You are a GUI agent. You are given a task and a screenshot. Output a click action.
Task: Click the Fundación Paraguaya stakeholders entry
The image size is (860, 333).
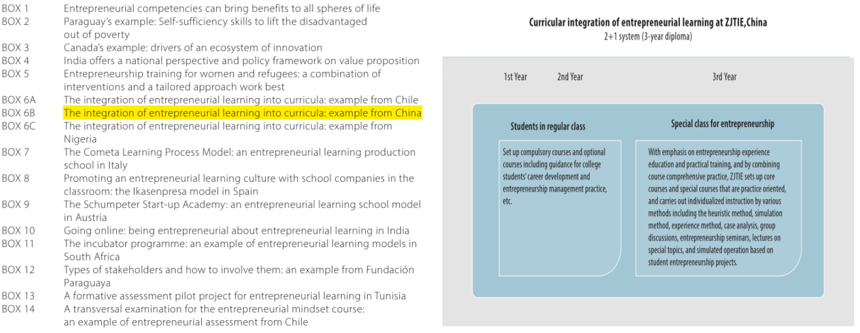pyautogui.click(x=239, y=270)
